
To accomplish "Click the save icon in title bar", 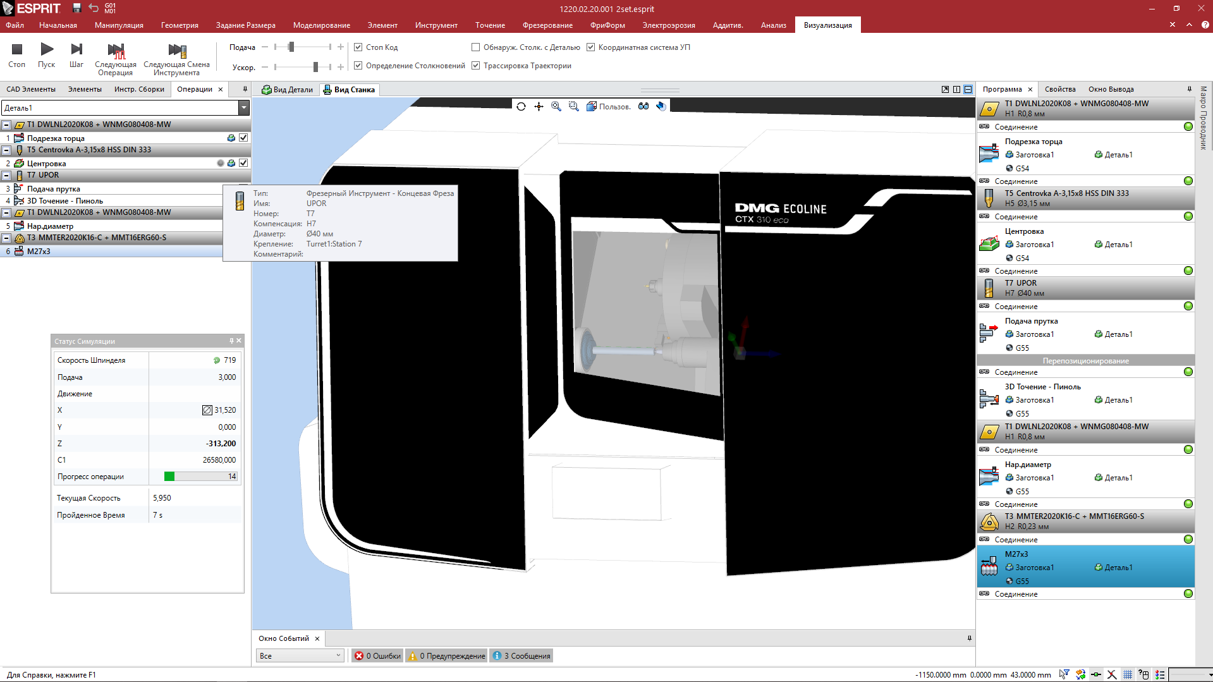I will tap(76, 8).
